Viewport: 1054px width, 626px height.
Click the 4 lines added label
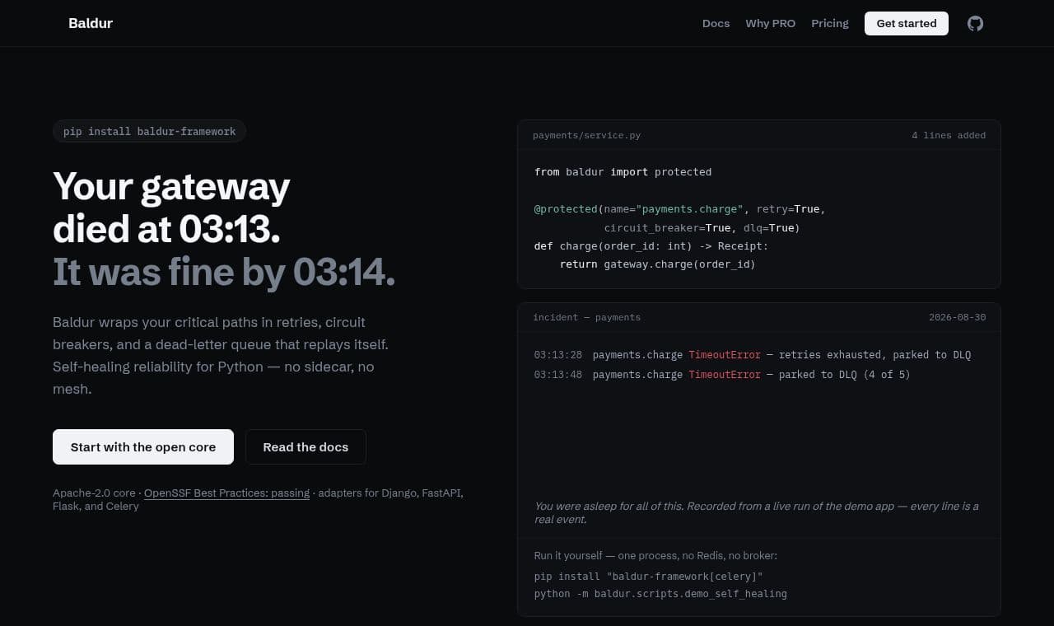coord(949,135)
